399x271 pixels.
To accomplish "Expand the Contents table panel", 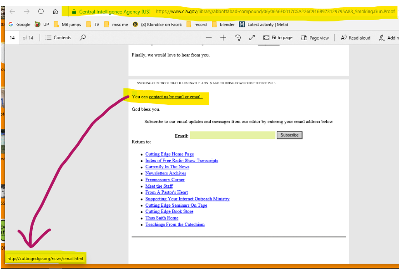I will 58,38.
